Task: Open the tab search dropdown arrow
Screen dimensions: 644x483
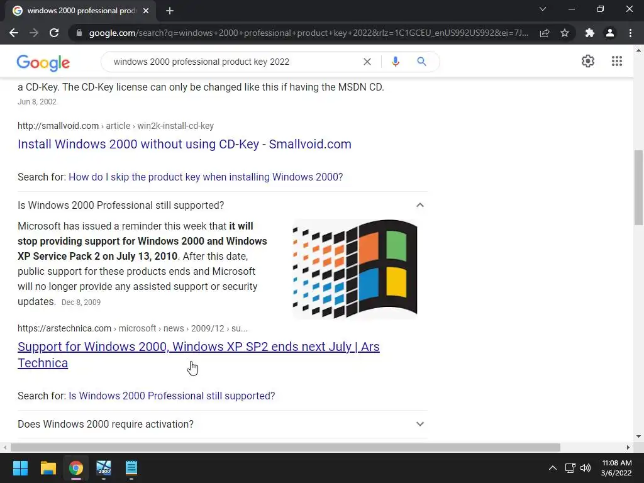Action: tap(543, 9)
